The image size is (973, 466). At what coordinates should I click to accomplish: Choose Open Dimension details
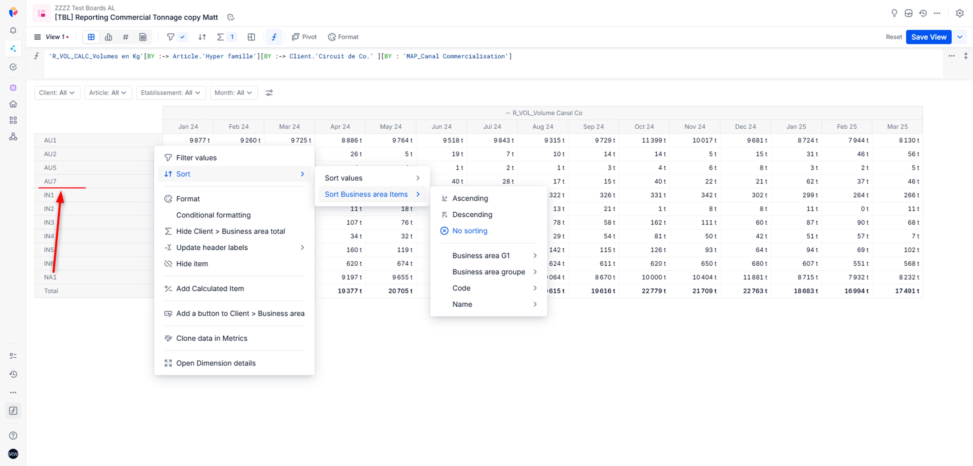click(234, 363)
